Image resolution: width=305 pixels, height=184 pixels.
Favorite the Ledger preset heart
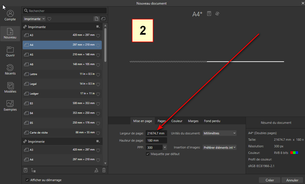tap(98, 94)
